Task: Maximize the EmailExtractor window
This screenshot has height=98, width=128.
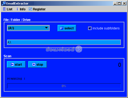Action: click(119, 3)
